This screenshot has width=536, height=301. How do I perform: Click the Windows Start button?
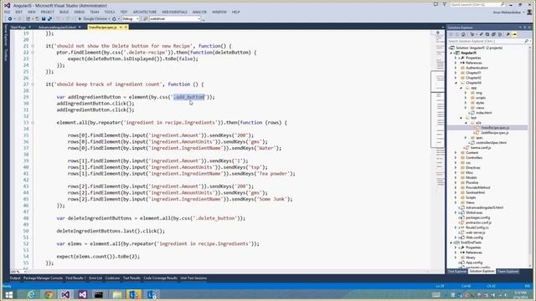[x=8, y=294]
